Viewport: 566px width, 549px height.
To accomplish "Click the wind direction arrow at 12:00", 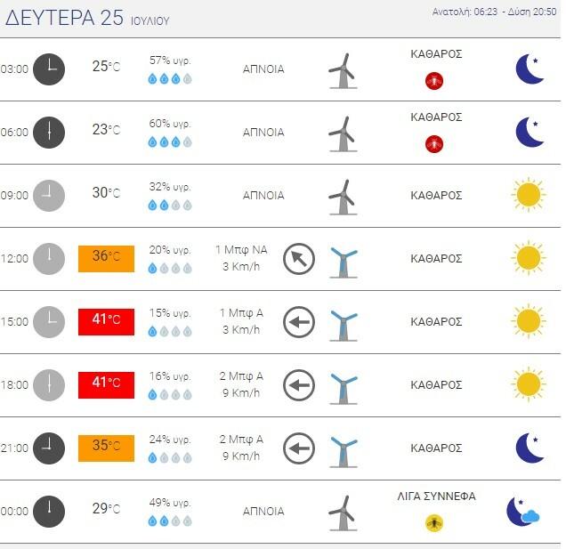I will [299, 259].
